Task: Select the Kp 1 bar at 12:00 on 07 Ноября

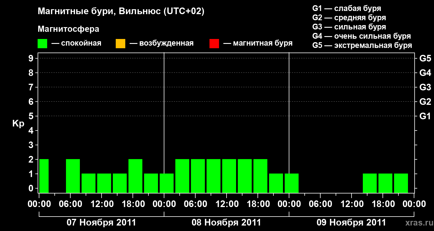Action: [104, 183]
